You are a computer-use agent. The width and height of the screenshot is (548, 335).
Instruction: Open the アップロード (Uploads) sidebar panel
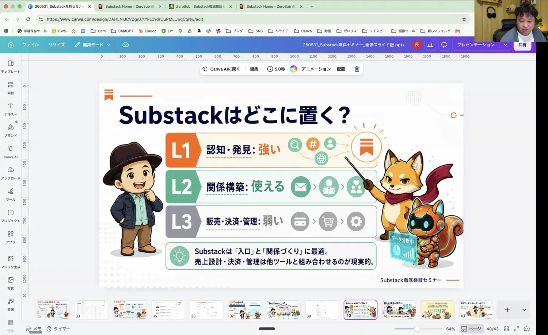tap(11, 173)
